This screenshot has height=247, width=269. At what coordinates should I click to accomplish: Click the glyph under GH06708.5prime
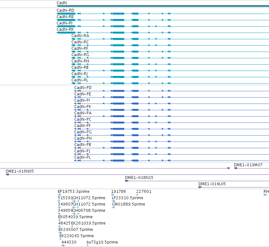(76, 214)
